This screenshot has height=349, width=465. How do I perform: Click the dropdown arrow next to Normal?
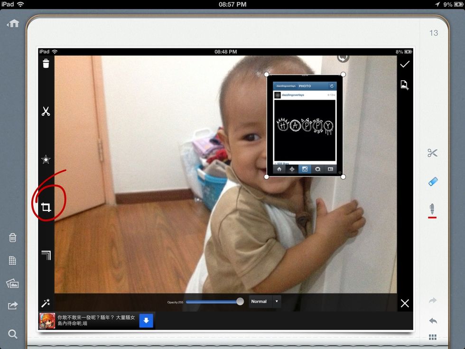277,302
